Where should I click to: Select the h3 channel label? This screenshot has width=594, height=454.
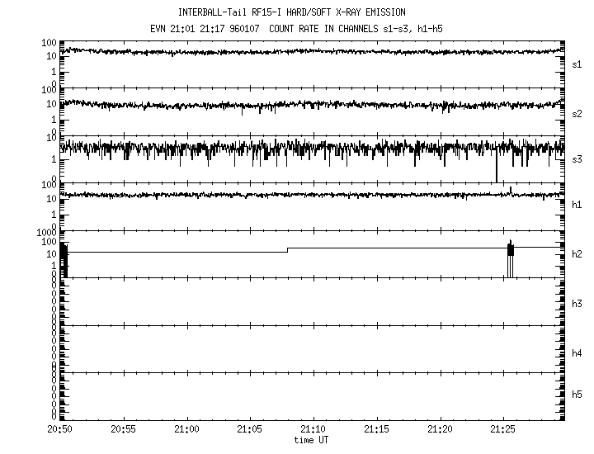577,304
